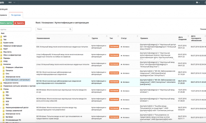This screenshot has width=206, height=123.
Task: Sort by 'Тип' column arrows
Action: point(118,36)
